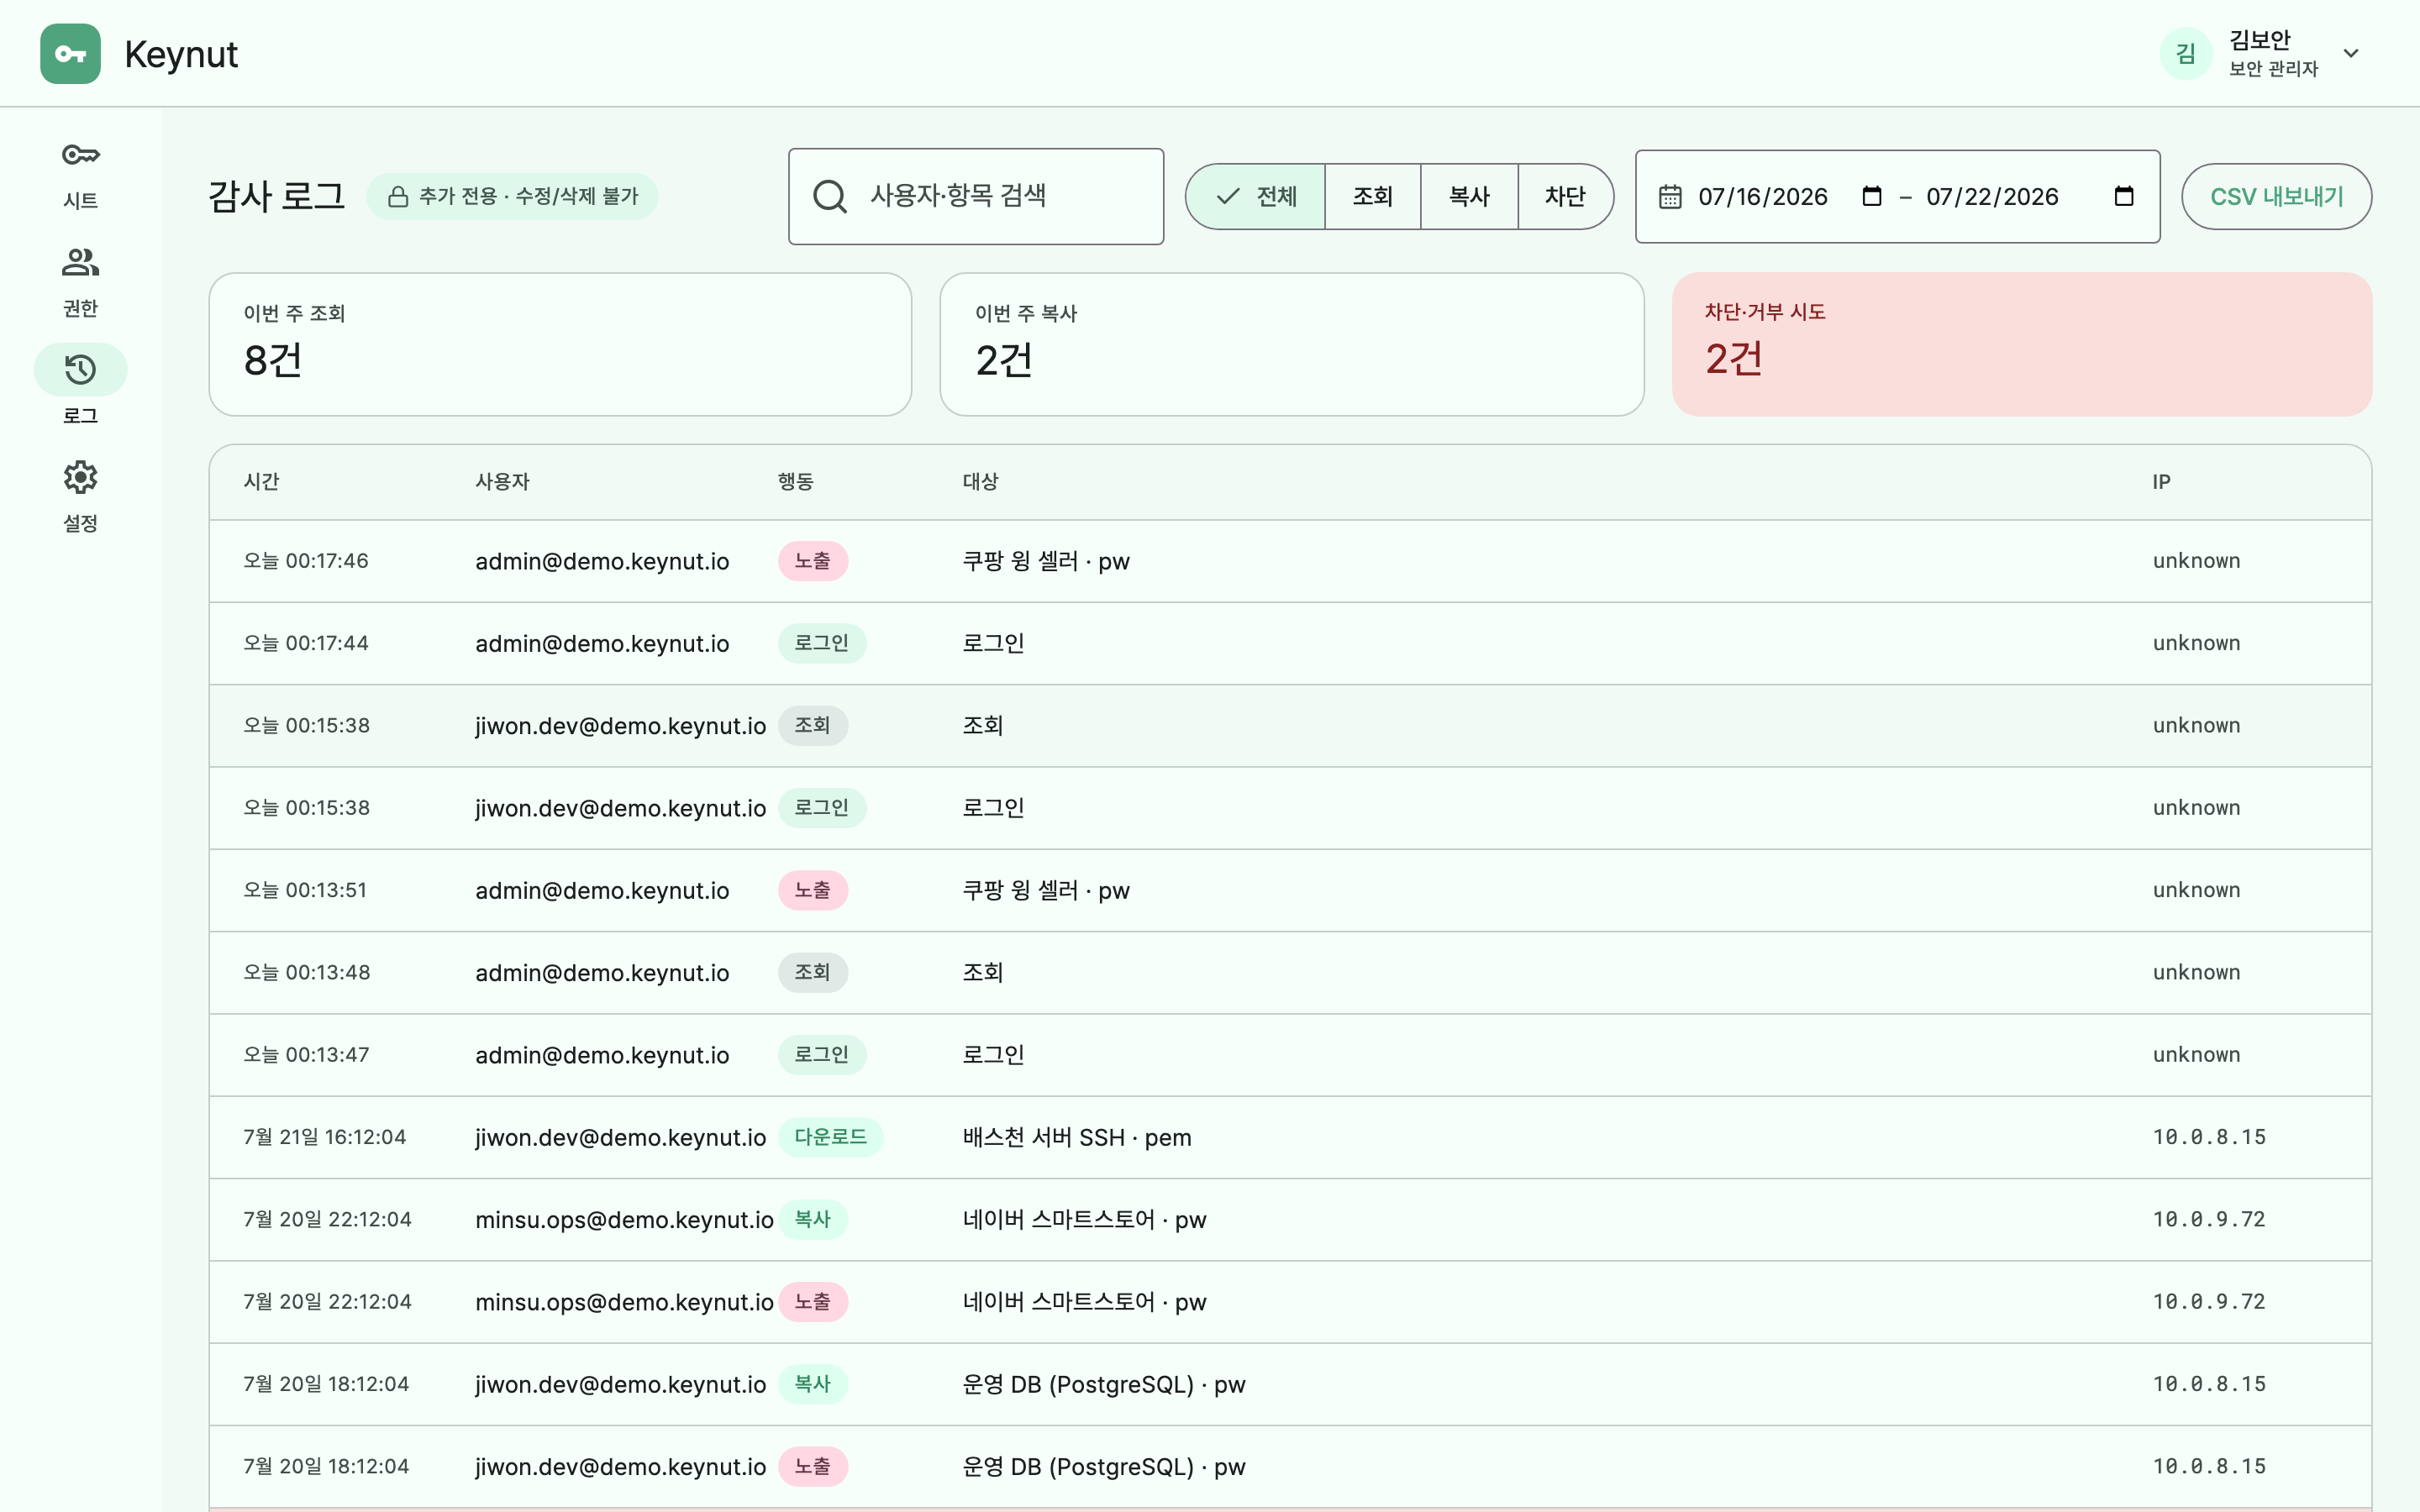Select the 로그 history icon in sidebar
Image resolution: width=2420 pixels, height=1512 pixels.
pyautogui.click(x=80, y=370)
